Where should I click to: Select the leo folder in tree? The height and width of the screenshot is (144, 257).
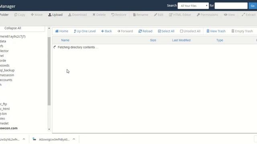(2, 118)
